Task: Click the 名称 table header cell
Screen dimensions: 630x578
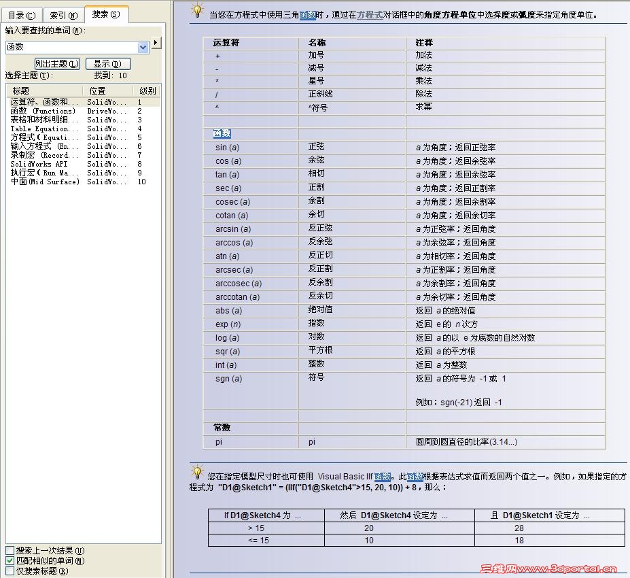Action: point(352,43)
